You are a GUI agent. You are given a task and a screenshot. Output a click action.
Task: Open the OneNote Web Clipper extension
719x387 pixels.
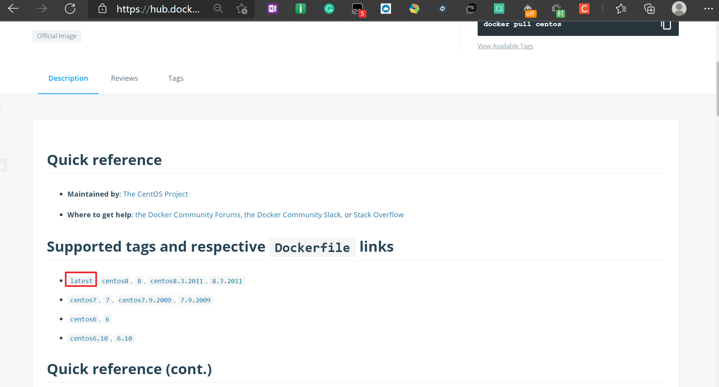(x=273, y=9)
